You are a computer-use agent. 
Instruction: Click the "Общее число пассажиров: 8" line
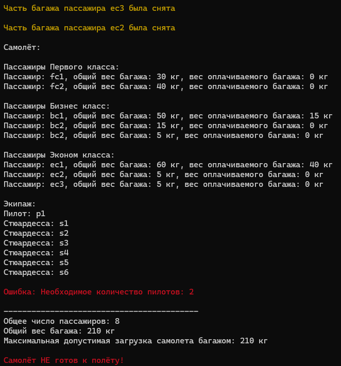point(61,321)
